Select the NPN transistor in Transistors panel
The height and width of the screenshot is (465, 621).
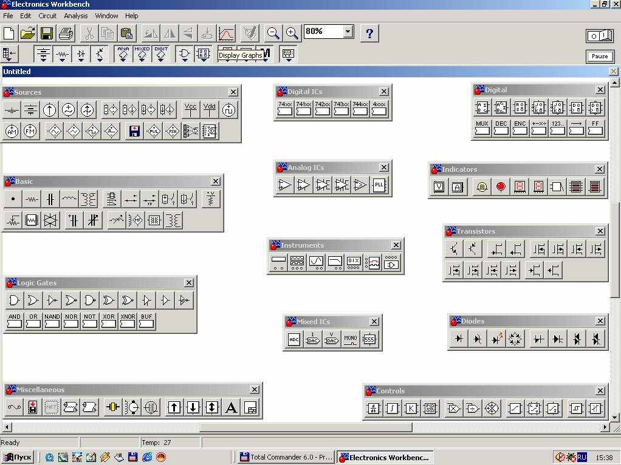(x=454, y=249)
